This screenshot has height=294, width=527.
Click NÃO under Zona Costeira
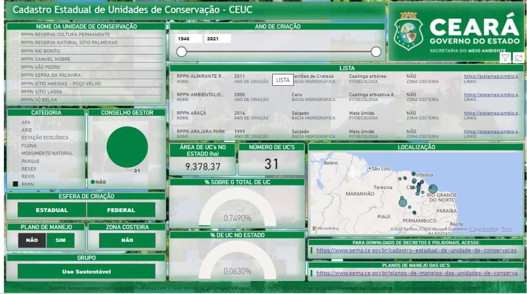(127, 240)
